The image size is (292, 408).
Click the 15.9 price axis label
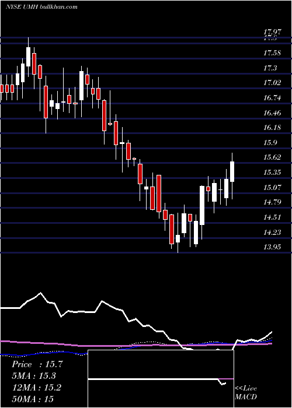tap(270, 143)
